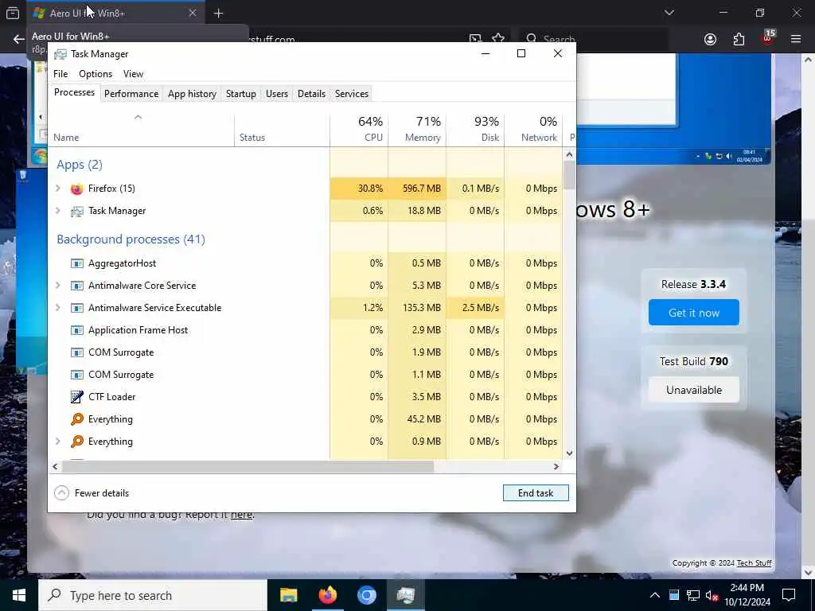Click the horizontal scrollbar thumb in Task Manager

point(248,466)
